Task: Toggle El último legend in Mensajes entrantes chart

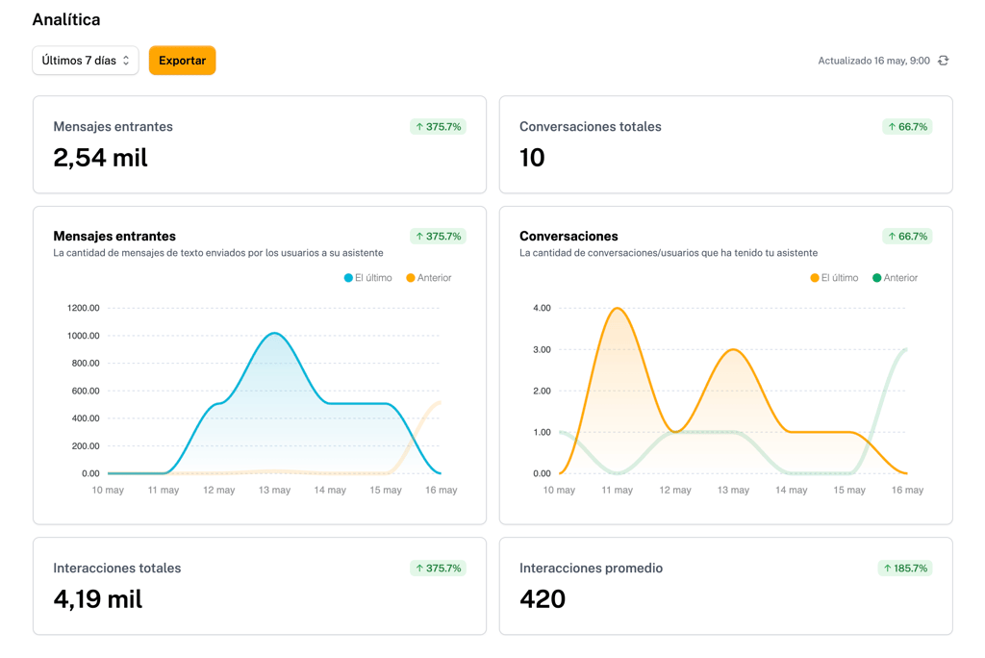Action: [x=368, y=278]
